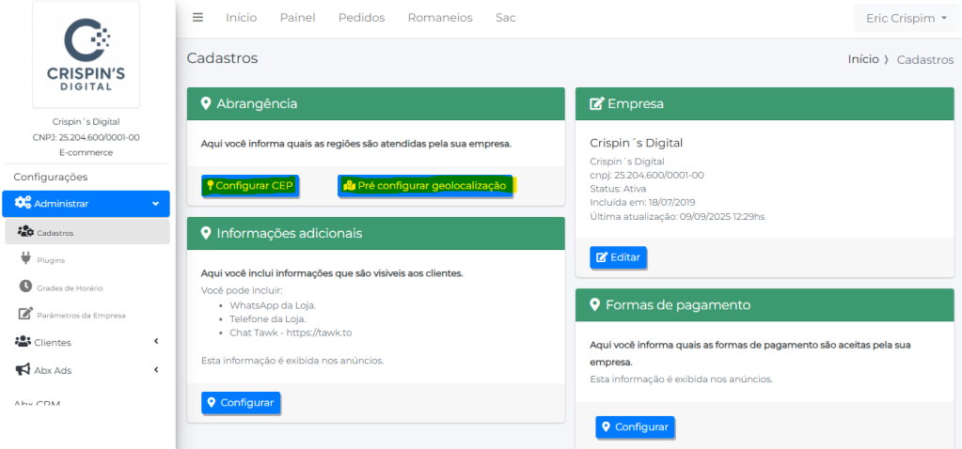Open Plugins in the sidebar
Image resolution: width=962 pixels, height=449 pixels.
pyautogui.click(x=51, y=259)
